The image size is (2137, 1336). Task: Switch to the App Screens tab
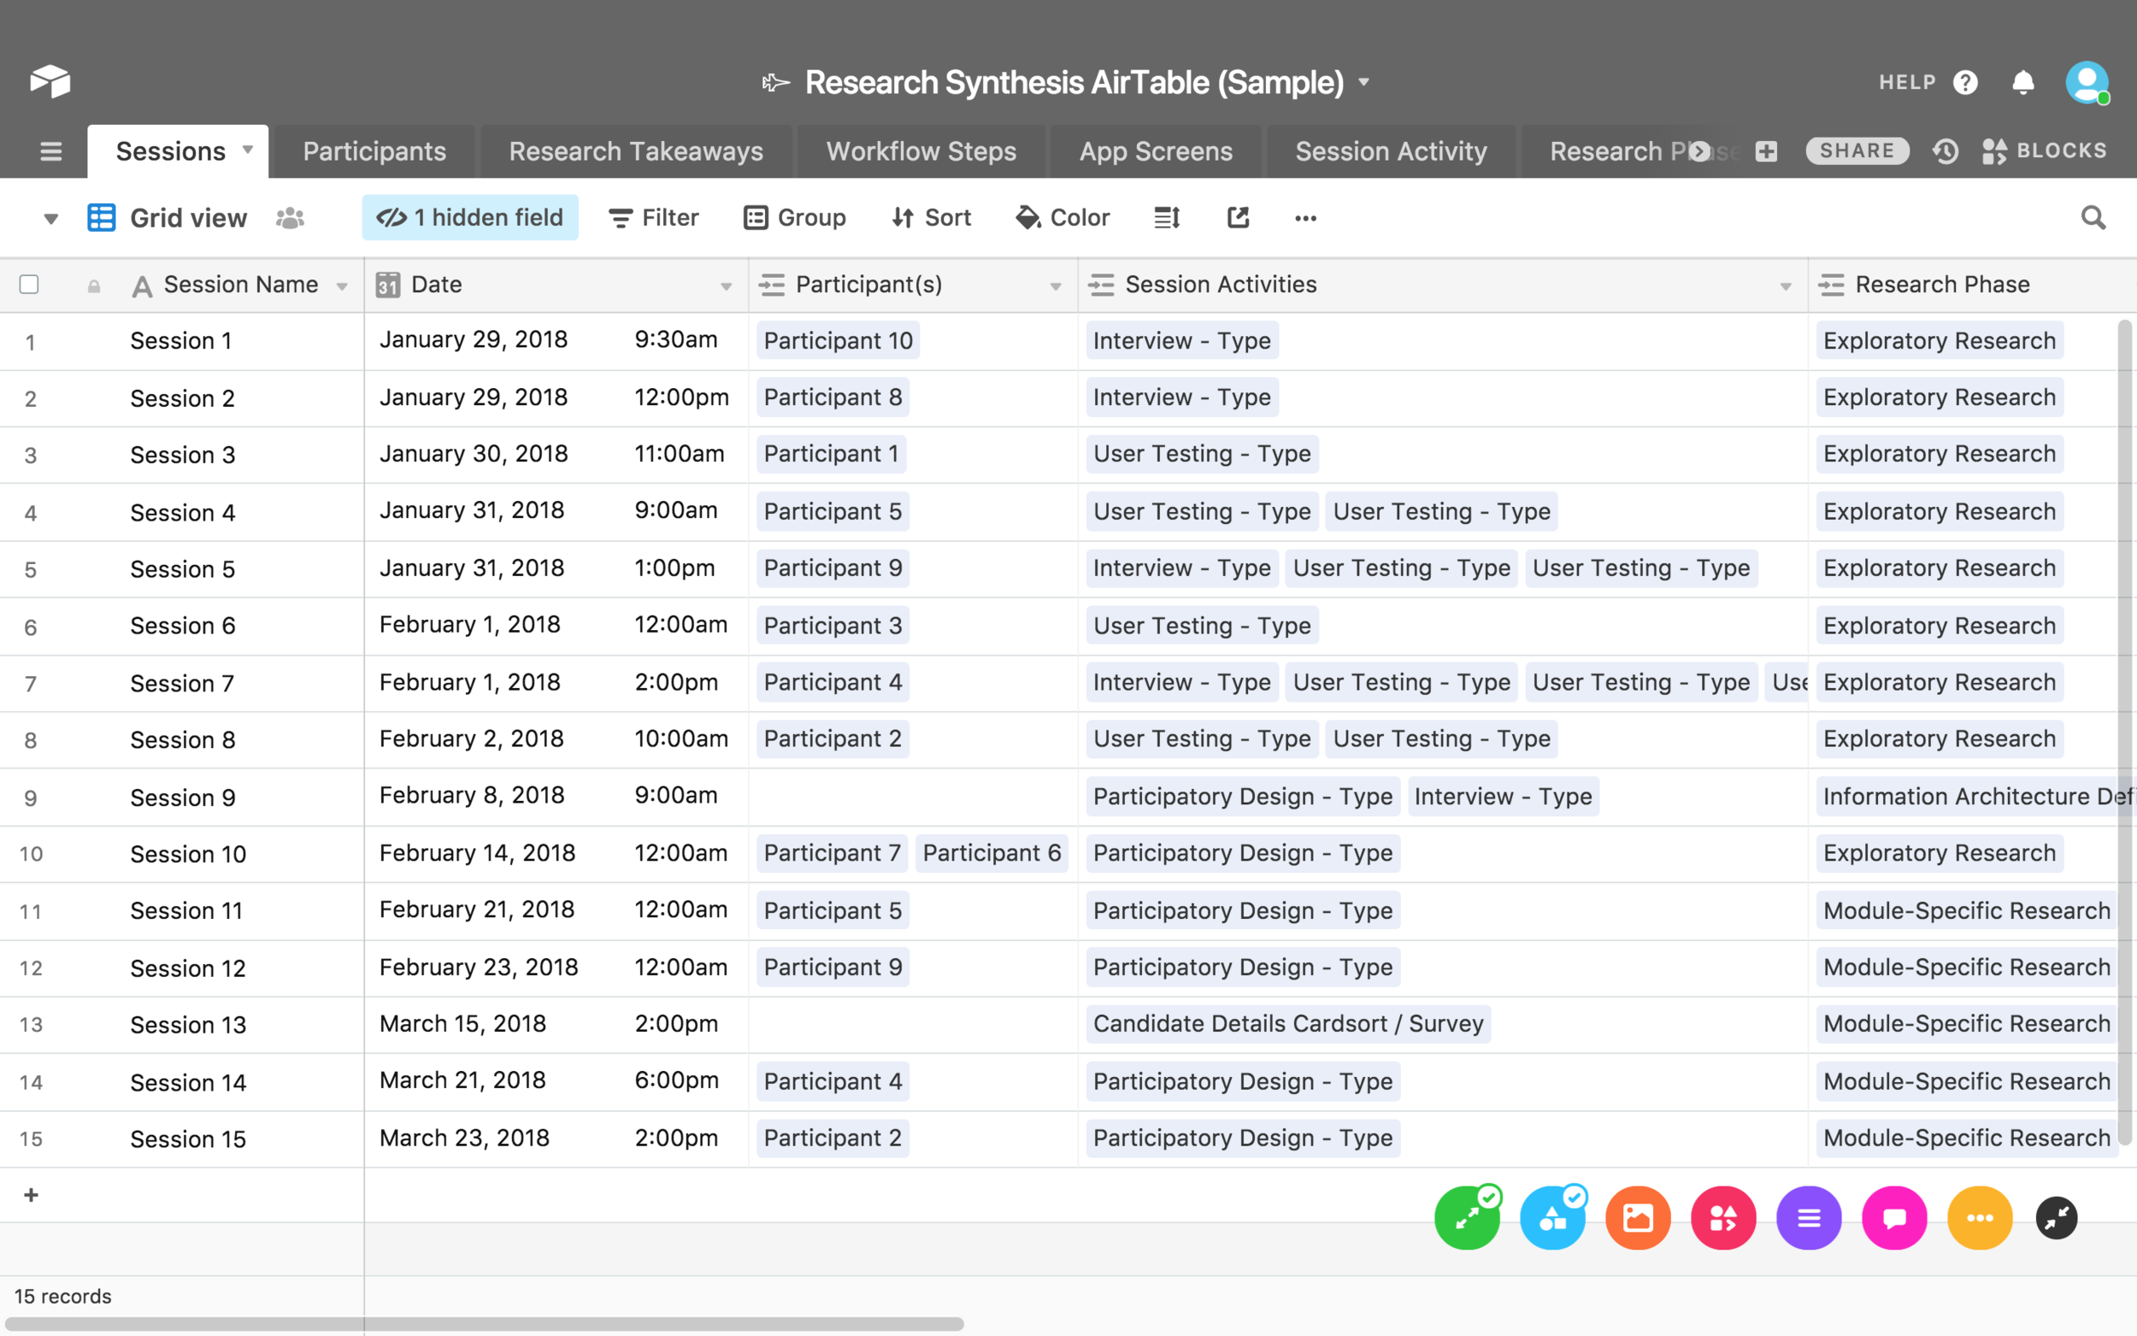1156,151
